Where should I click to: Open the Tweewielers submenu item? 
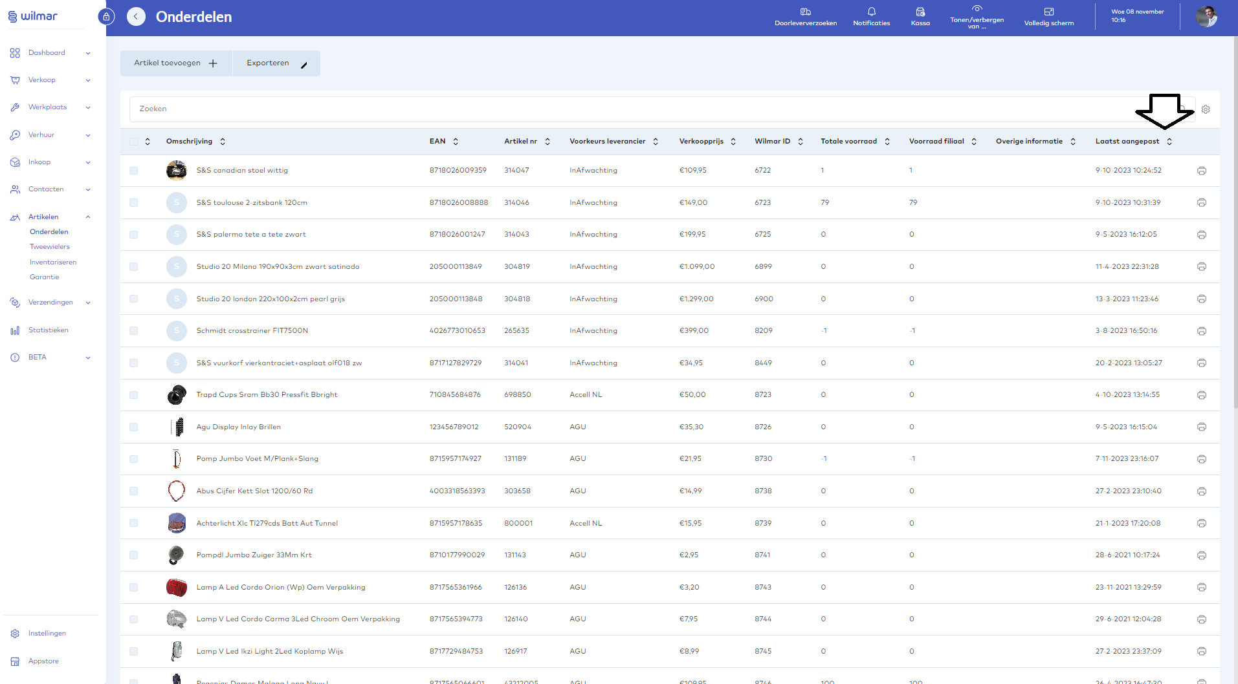coord(50,247)
